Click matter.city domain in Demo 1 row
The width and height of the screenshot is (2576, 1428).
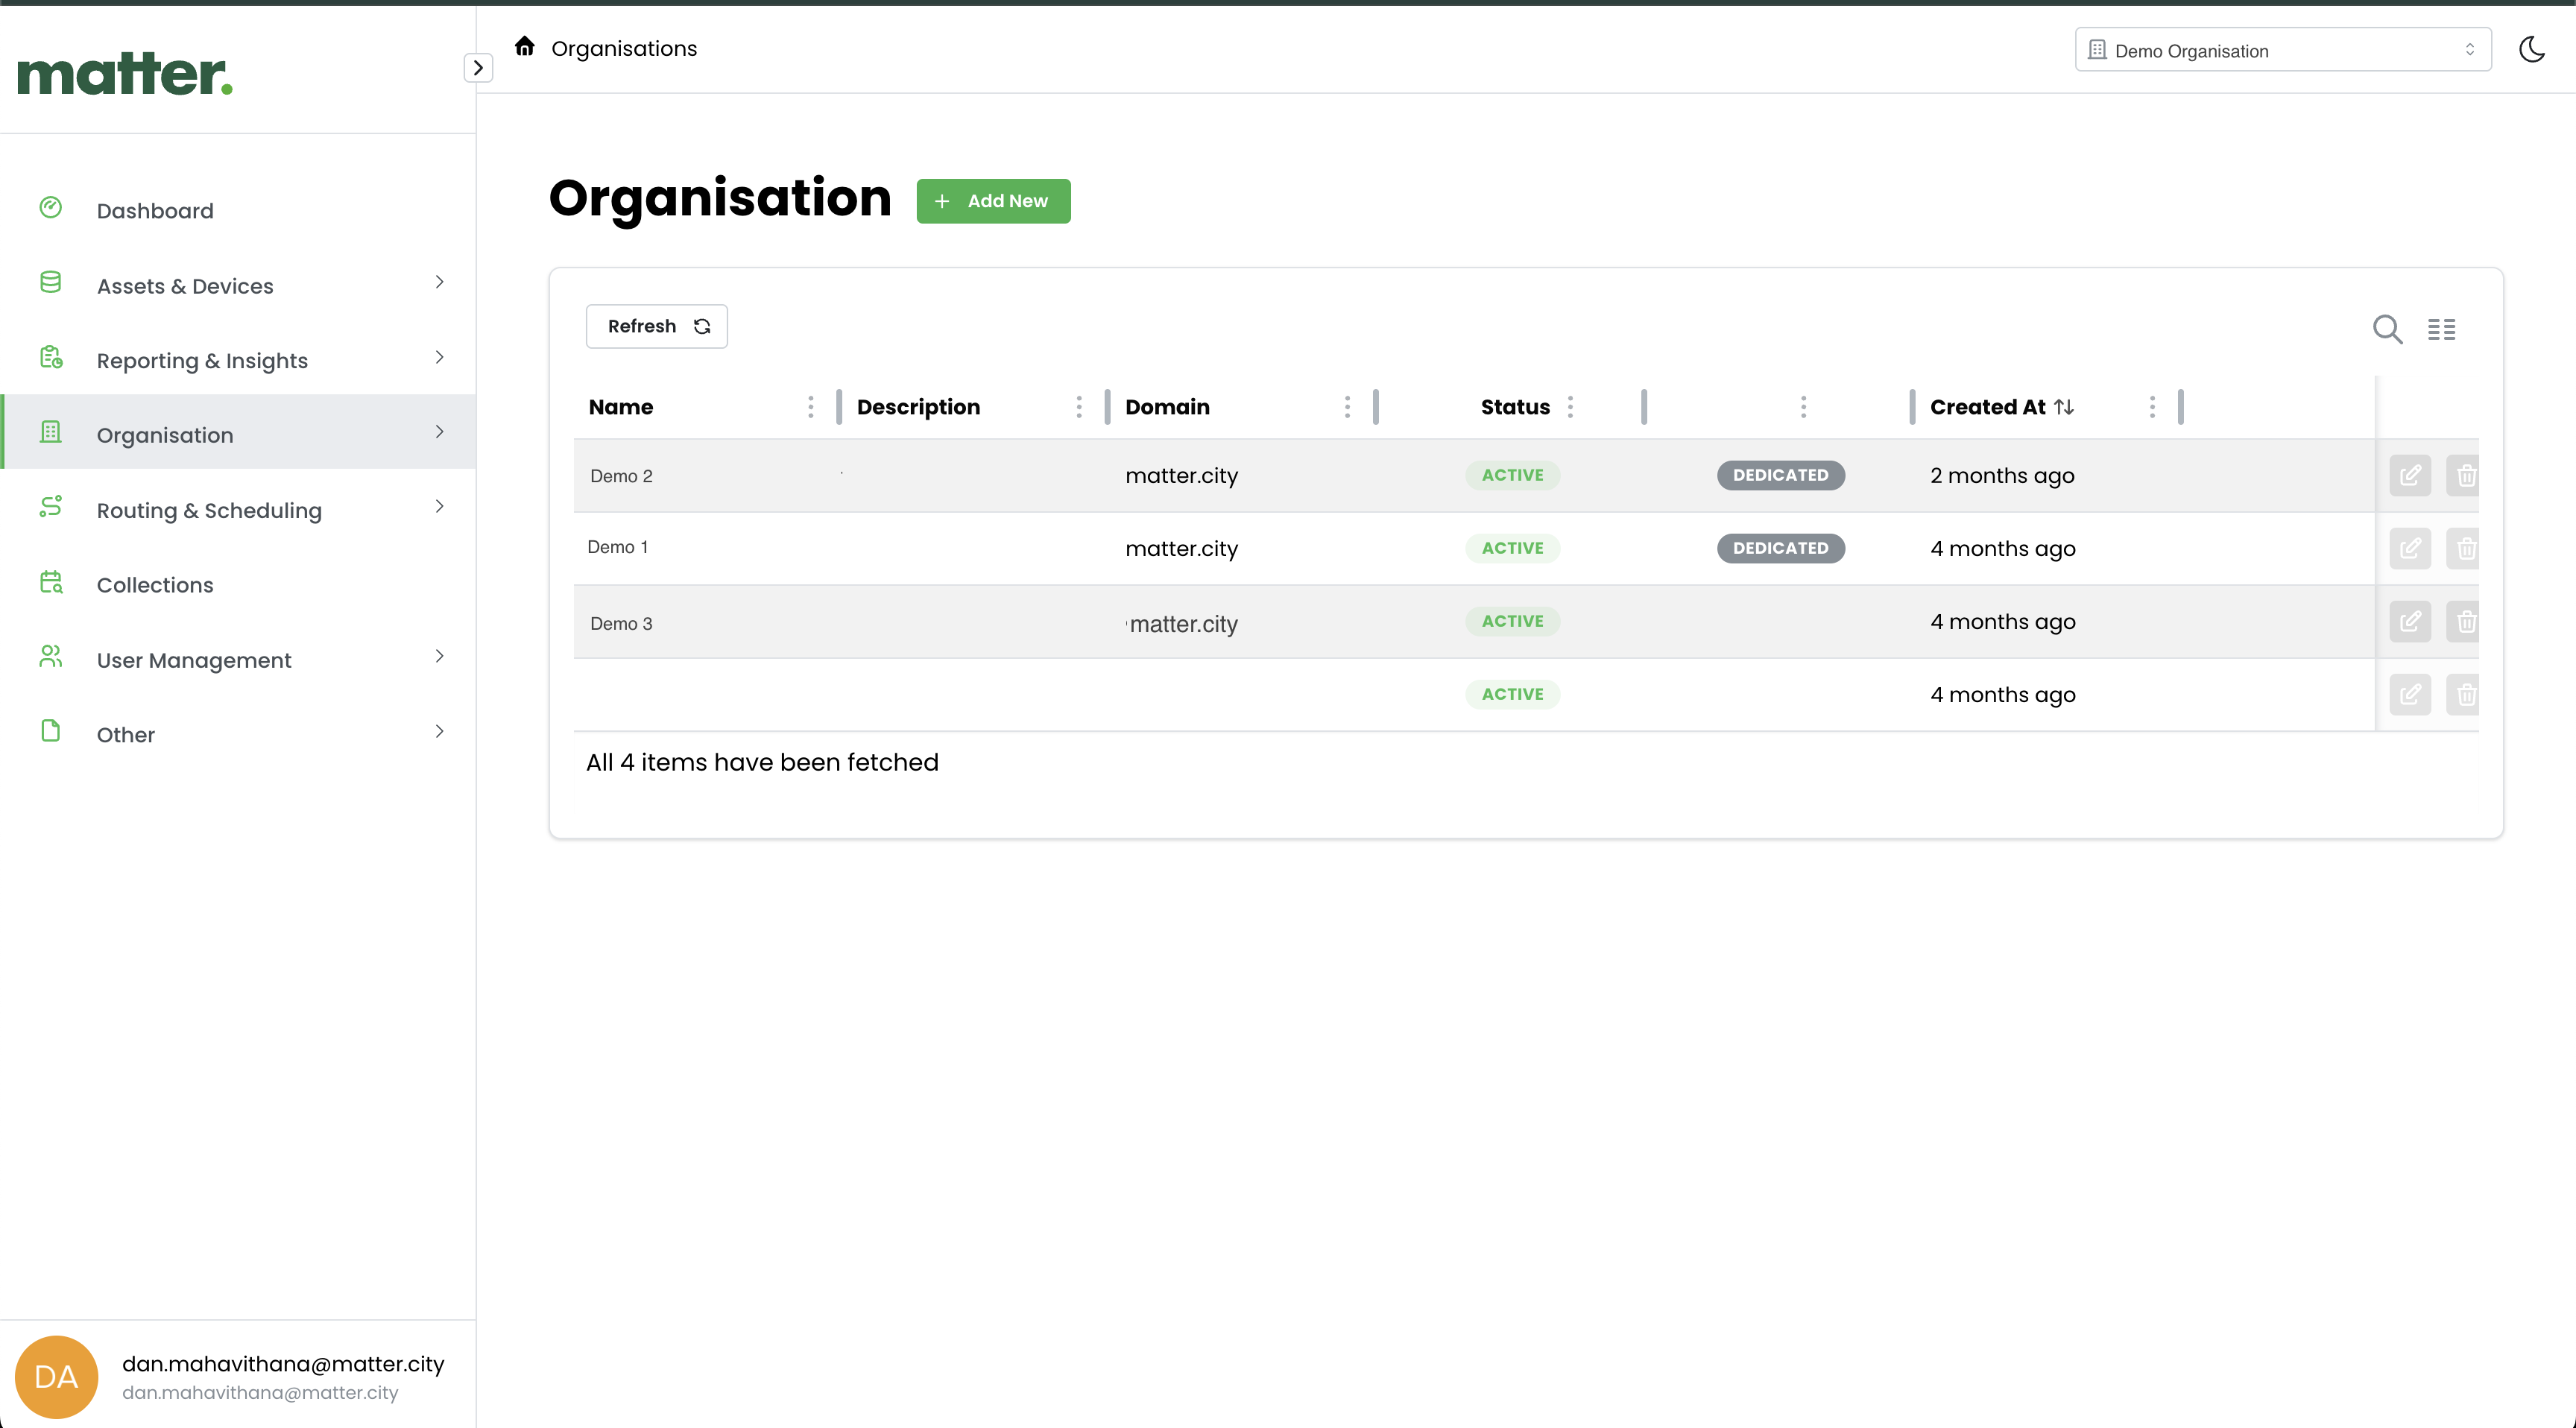click(x=1181, y=548)
